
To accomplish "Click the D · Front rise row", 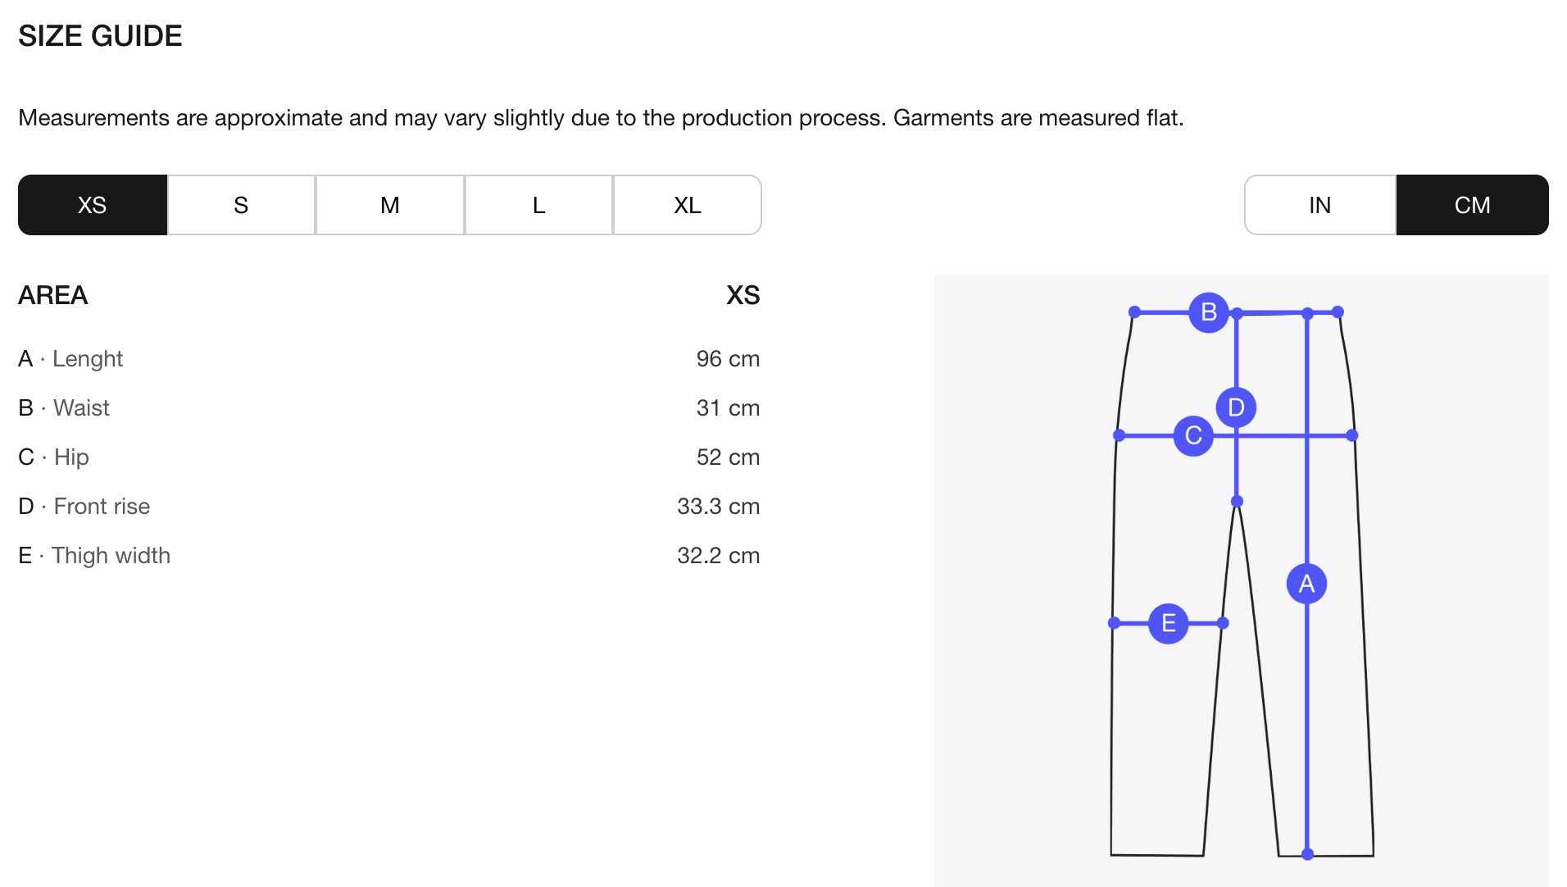I will coord(84,507).
